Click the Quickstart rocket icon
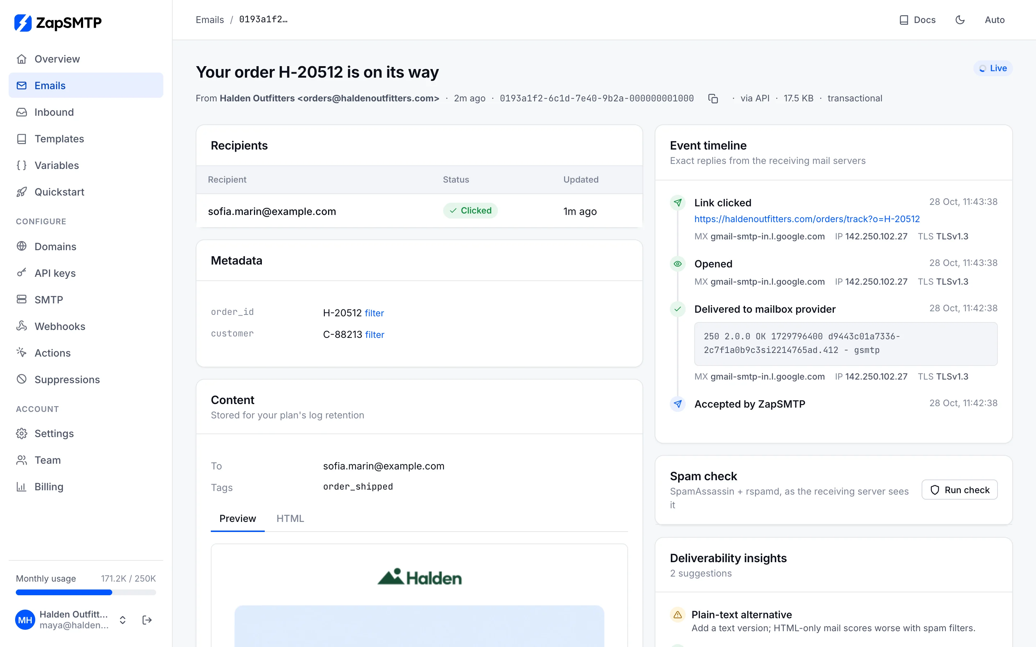1036x647 pixels. (22, 192)
